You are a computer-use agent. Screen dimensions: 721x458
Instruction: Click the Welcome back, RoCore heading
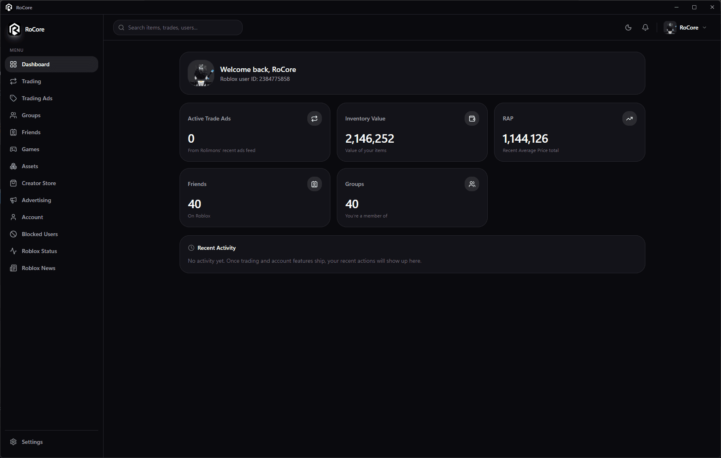pyautogui.click(x=258, y=70)
